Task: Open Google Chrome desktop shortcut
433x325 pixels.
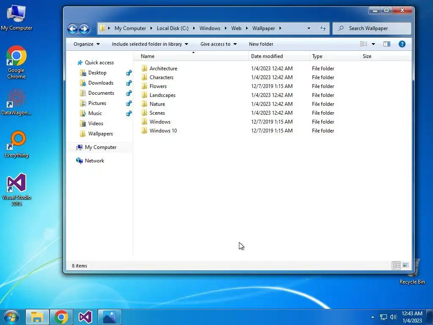Action: tap(16, 63)
